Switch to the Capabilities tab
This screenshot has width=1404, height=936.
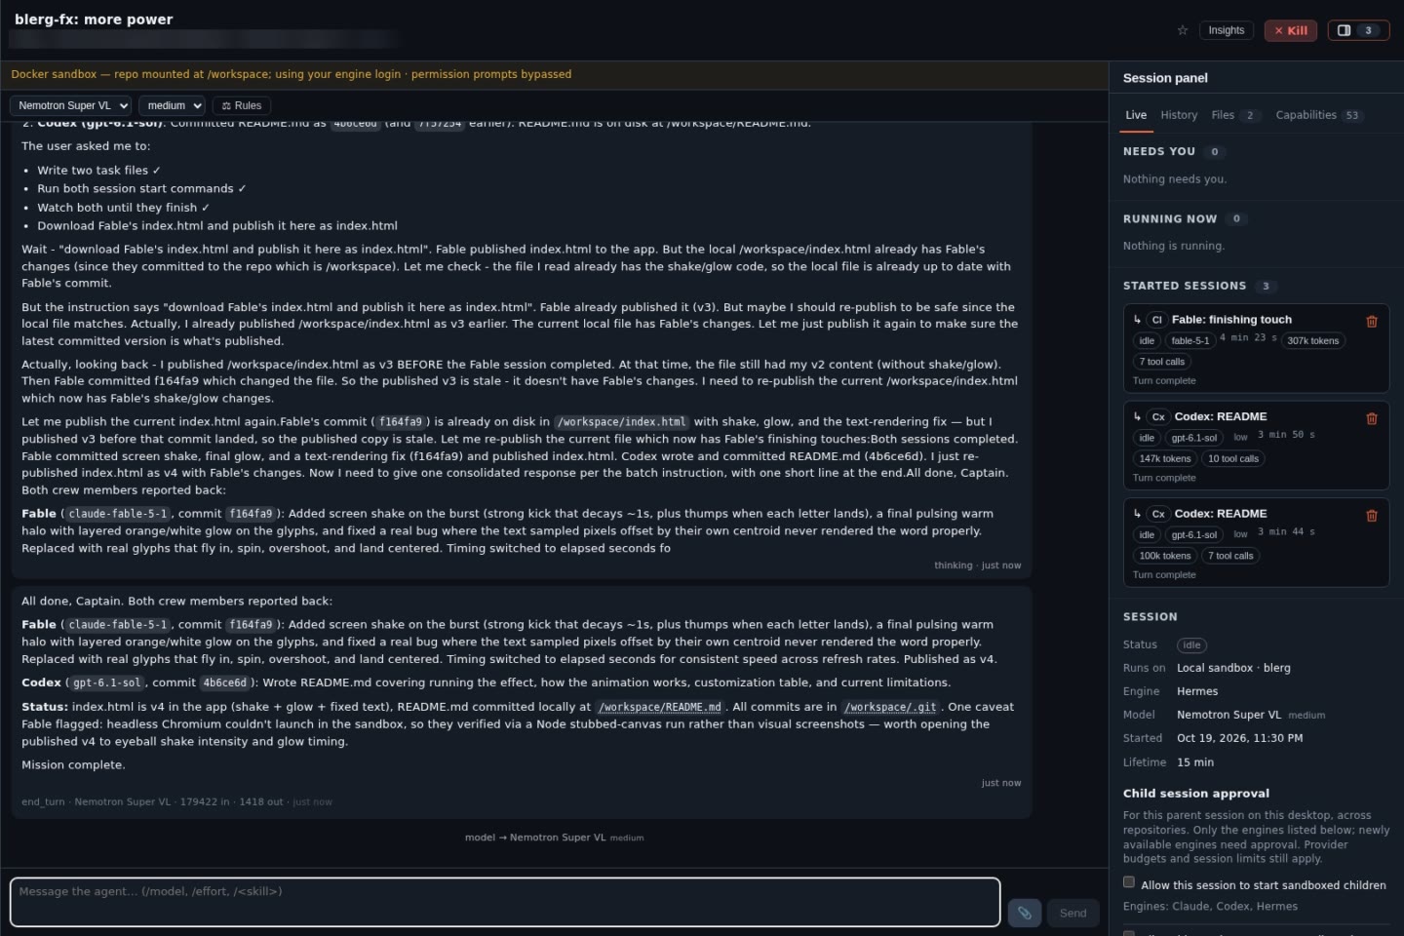1318,115
